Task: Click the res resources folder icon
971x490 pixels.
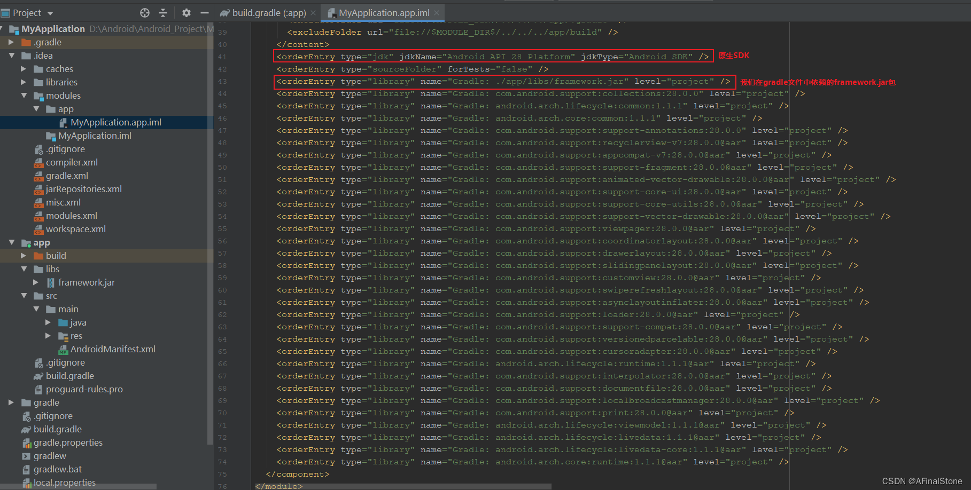Action: [63, 336]
